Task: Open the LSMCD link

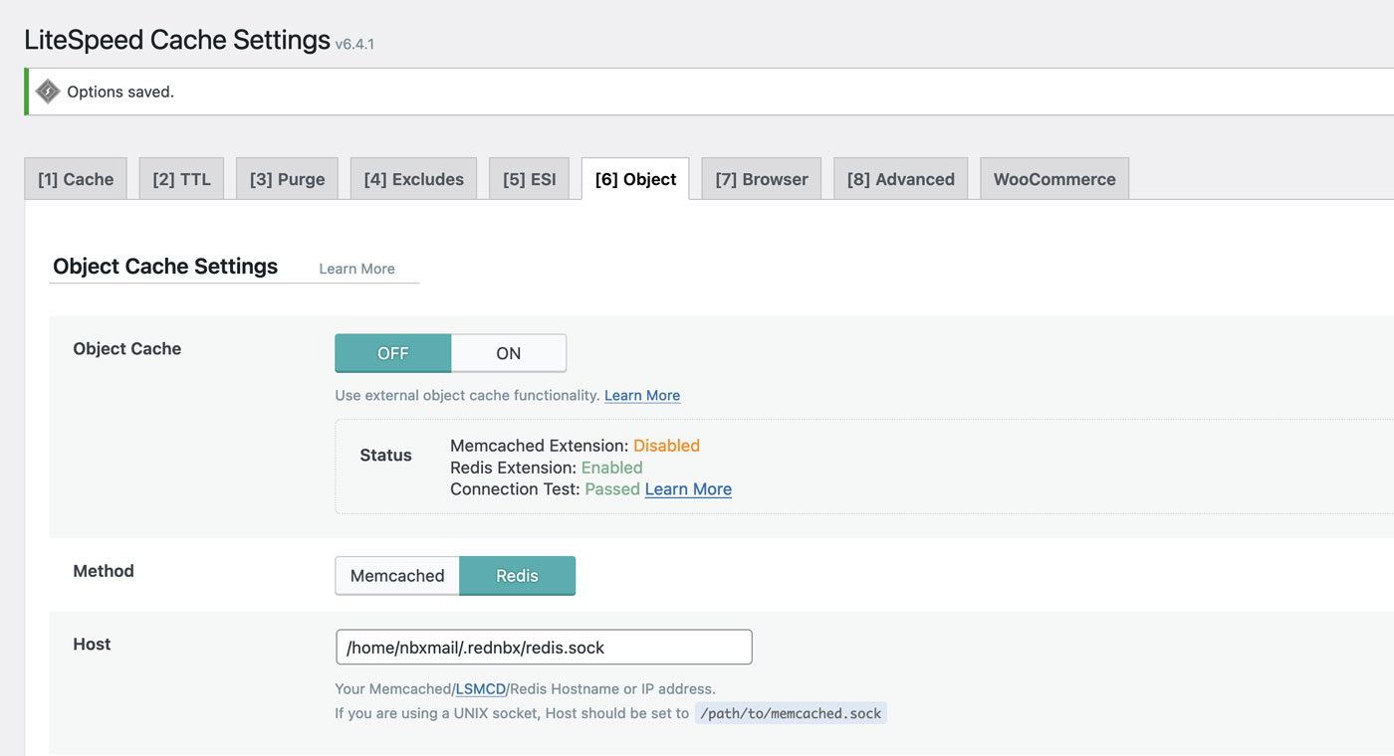Action: point(481,688)
